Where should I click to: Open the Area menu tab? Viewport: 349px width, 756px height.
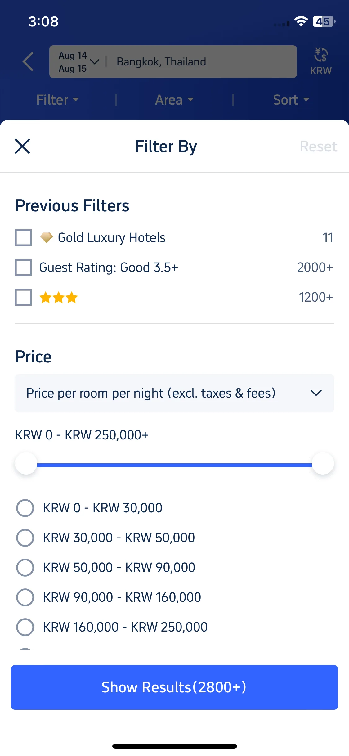(x=174, y=100)
